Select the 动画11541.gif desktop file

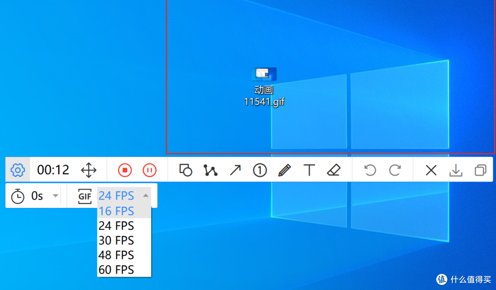click(264, 87)
